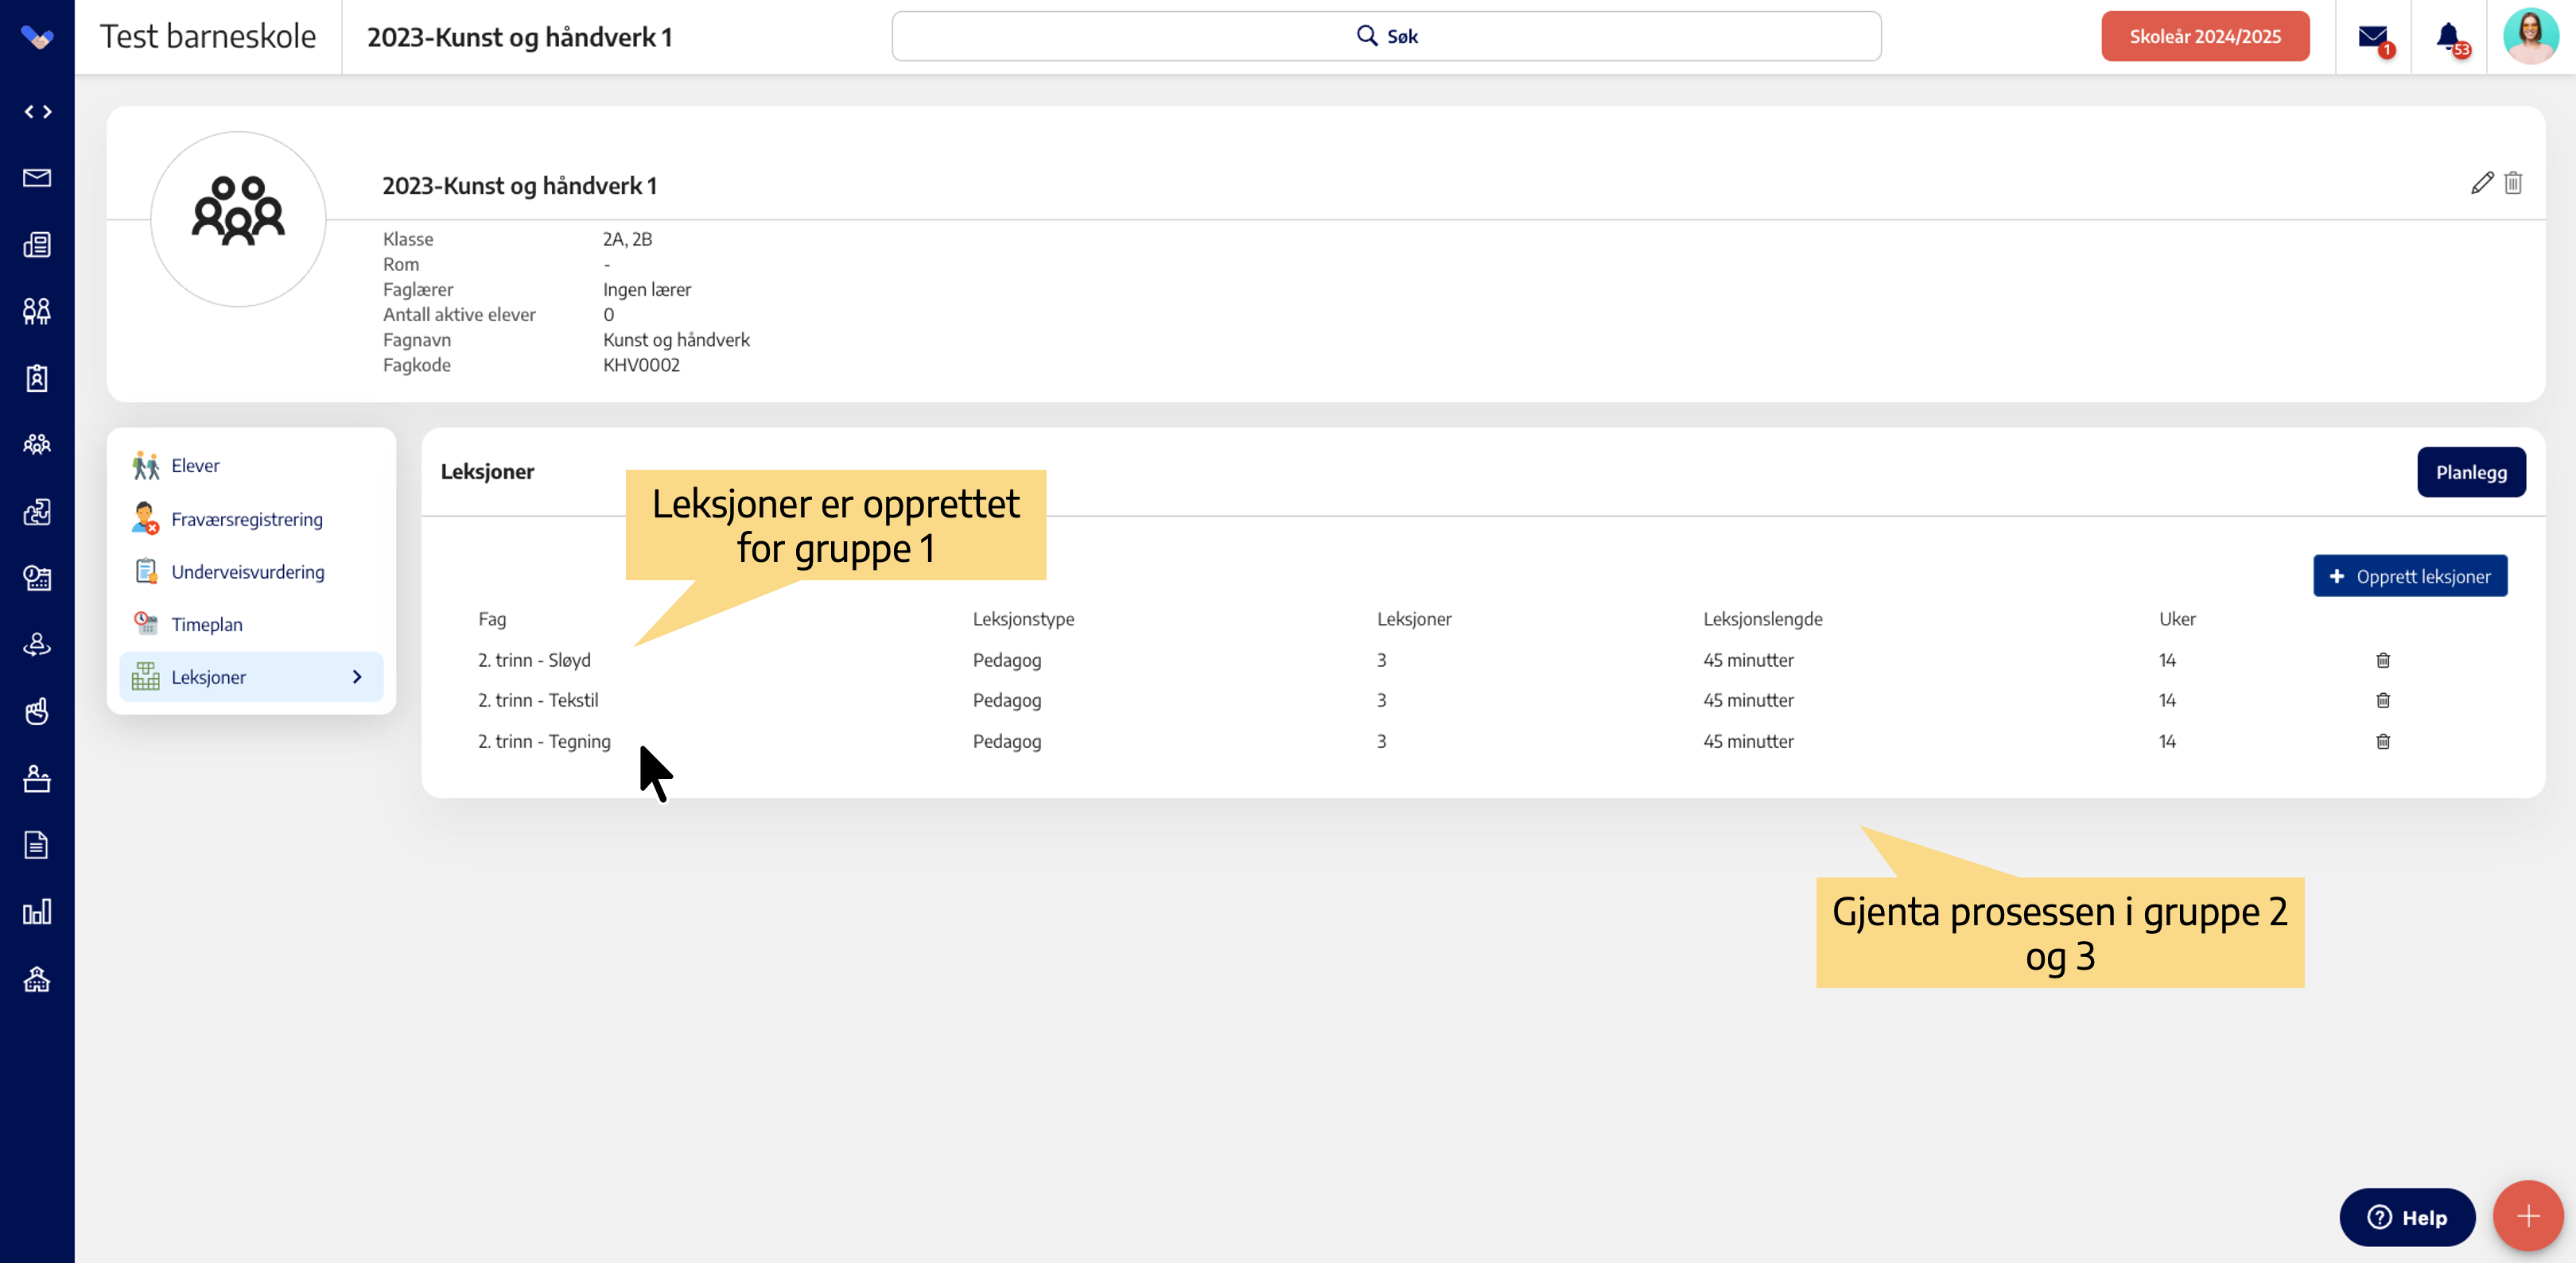Click the 2. trinn - Tekstil subject
The image size is (2576, 1263).
(538, 699)
